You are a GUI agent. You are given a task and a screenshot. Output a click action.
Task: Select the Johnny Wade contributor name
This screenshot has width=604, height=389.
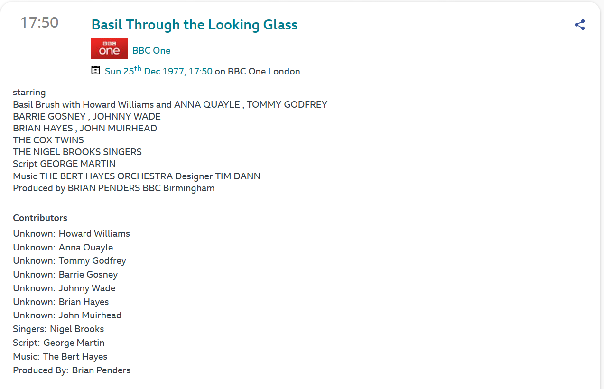87,288
